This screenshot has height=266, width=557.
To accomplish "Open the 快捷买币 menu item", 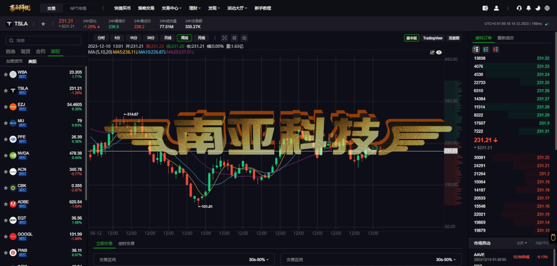I will pos(122,8).
